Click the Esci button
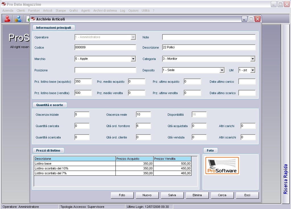Screen dimensions: 291x209 (247, 195)
